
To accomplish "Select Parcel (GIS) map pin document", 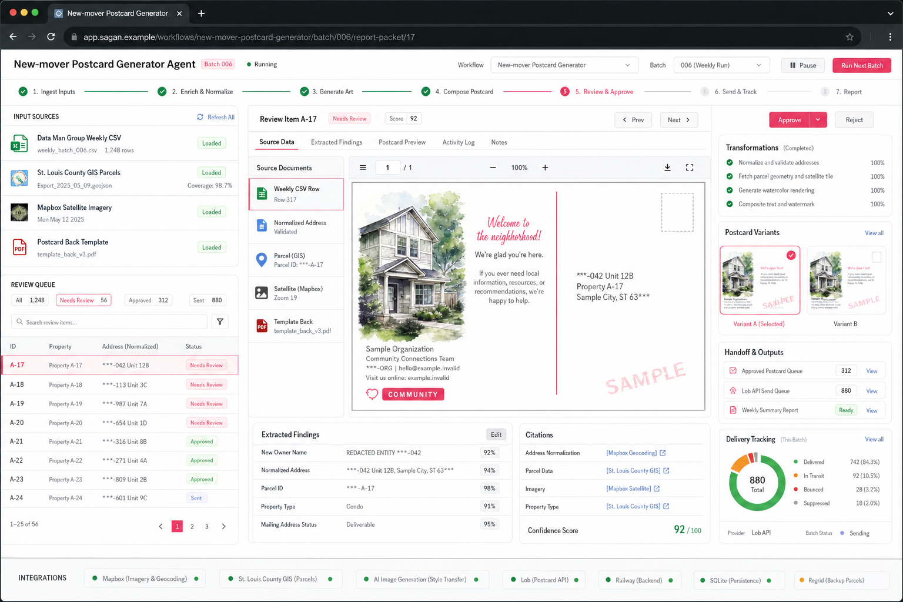I will (262, 260).
